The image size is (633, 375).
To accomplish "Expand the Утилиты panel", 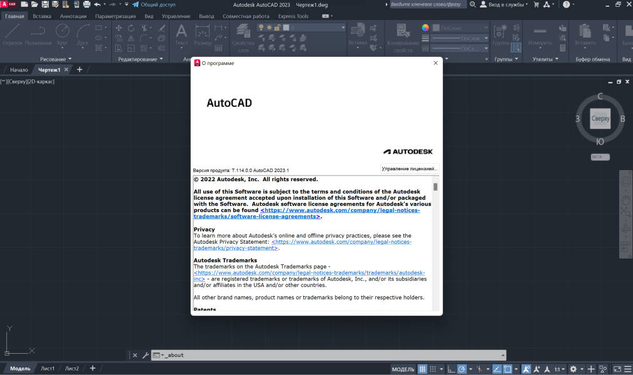I will [x=545, y=59].
